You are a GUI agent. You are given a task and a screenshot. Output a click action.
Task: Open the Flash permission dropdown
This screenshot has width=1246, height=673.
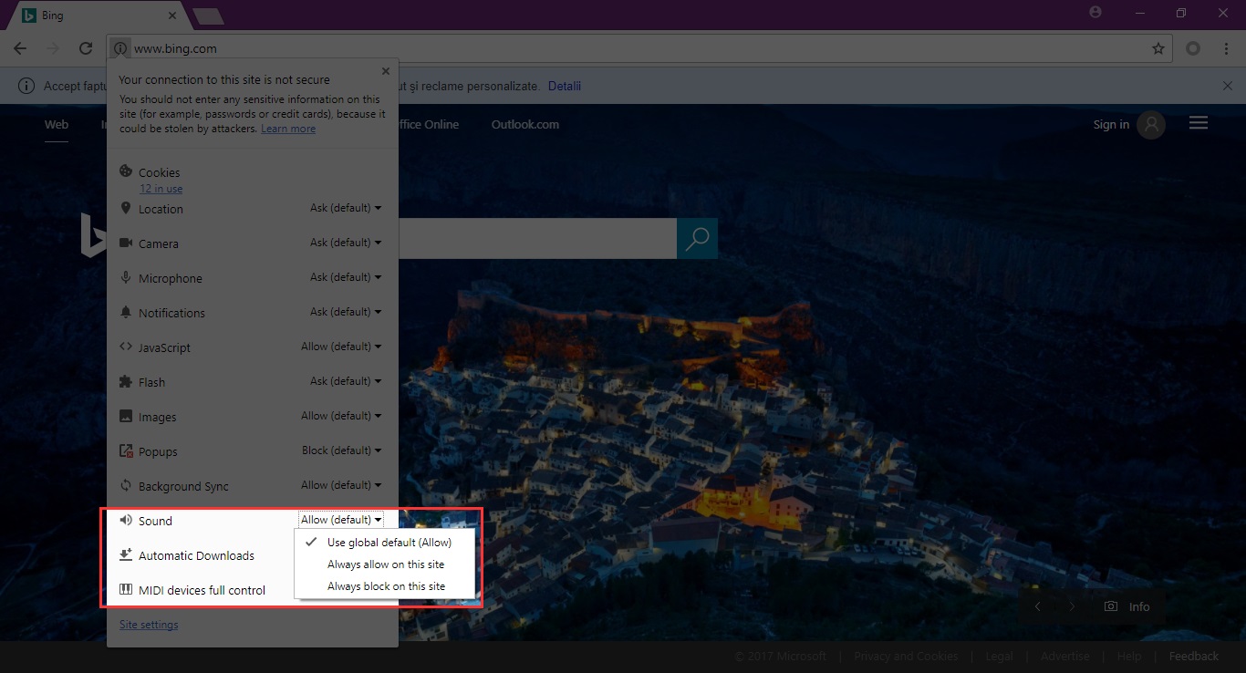tap(346, 381)
